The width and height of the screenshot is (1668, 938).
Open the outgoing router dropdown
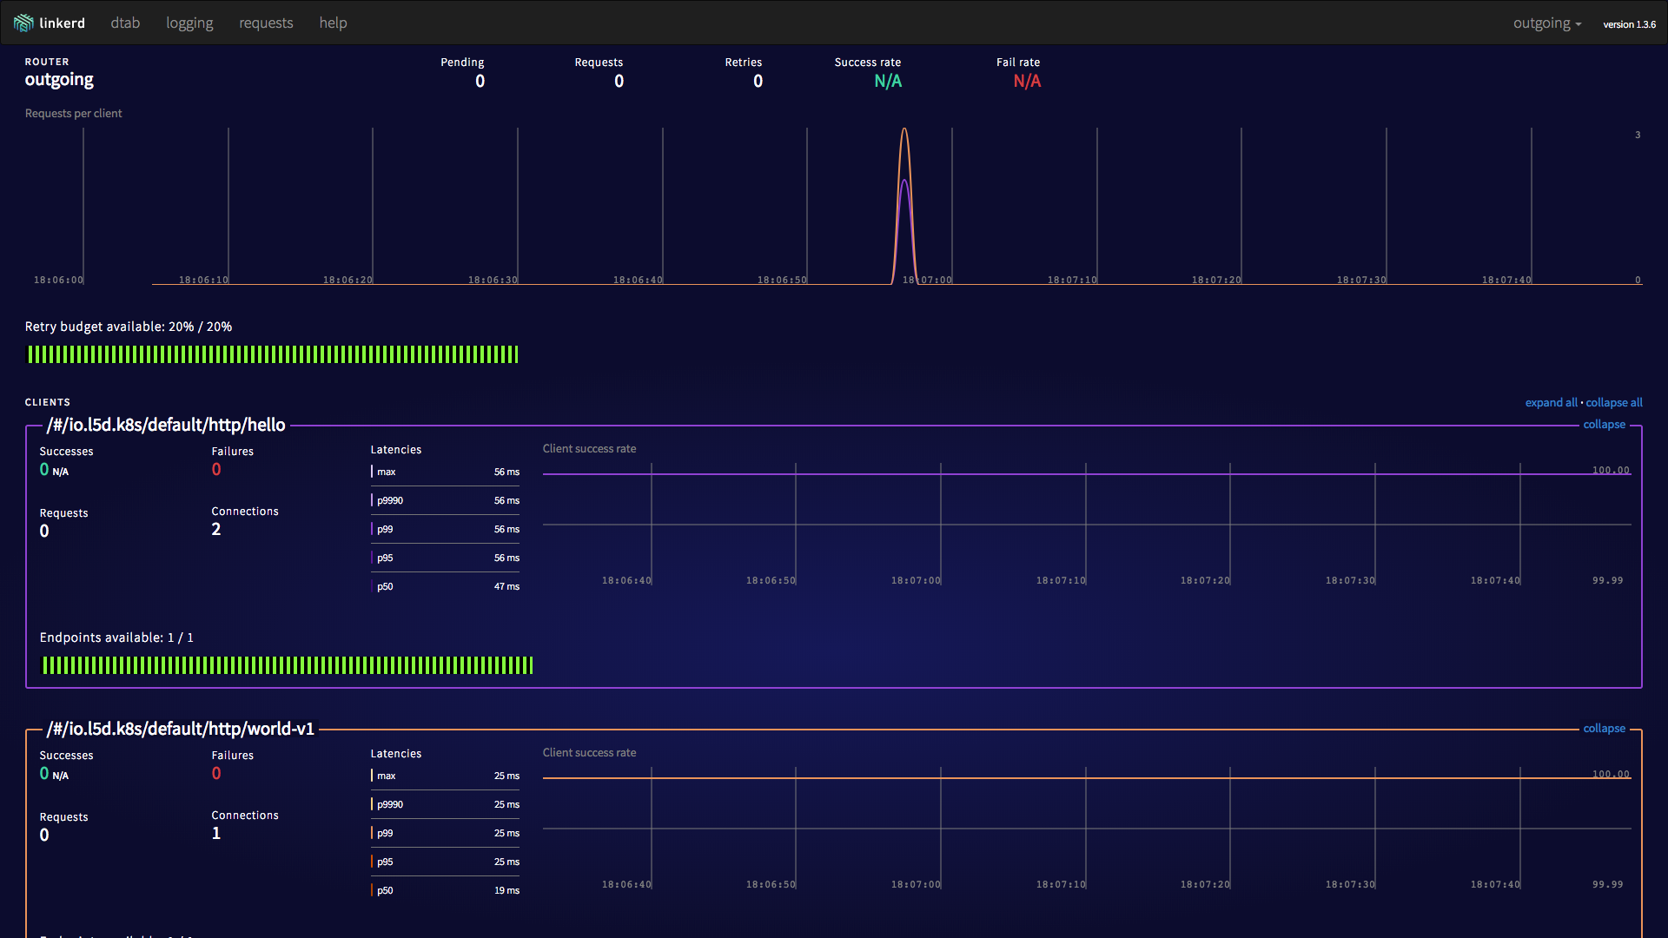click(x=1546, y=23)
